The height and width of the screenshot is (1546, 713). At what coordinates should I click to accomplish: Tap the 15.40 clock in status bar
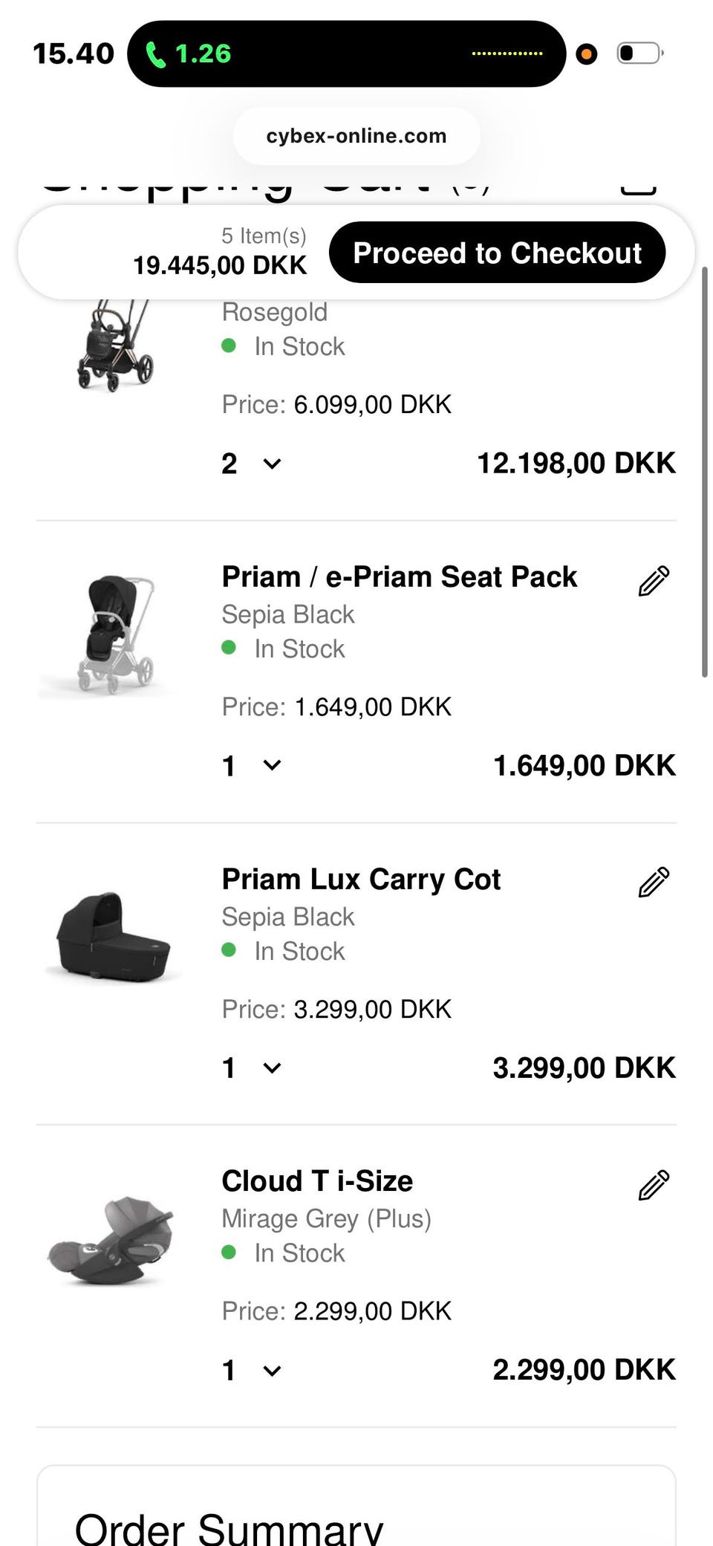click(74, 53)
